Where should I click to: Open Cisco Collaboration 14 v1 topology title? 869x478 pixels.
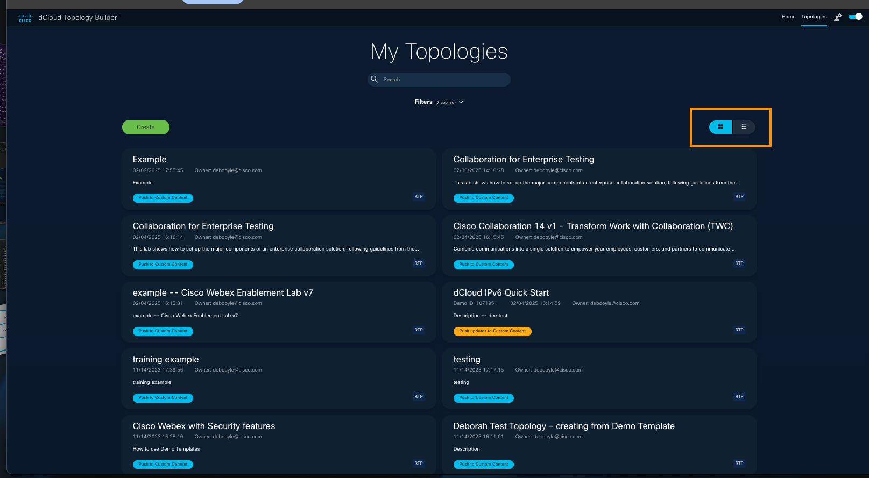click(593, 226)
